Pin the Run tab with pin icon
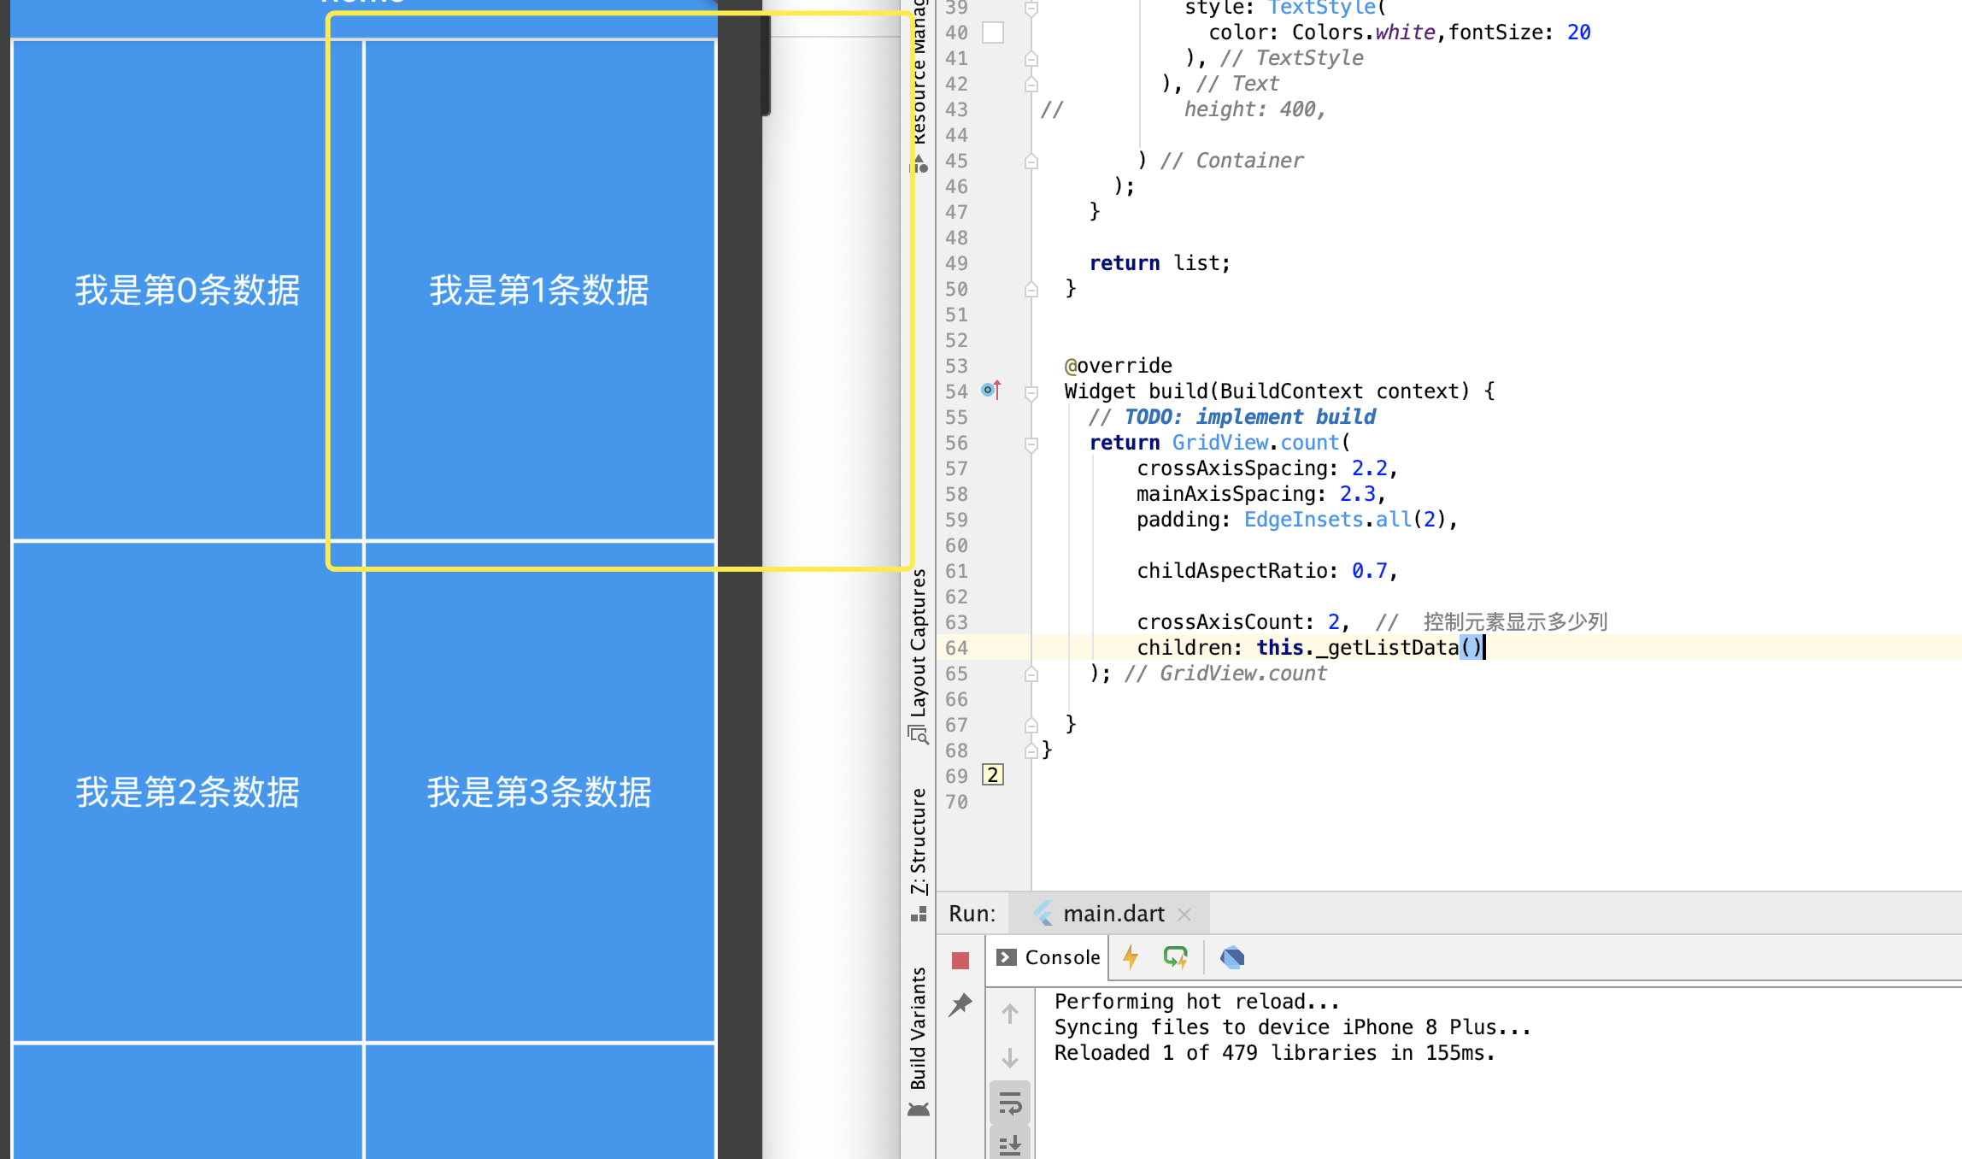 [x=960, y=1004]
